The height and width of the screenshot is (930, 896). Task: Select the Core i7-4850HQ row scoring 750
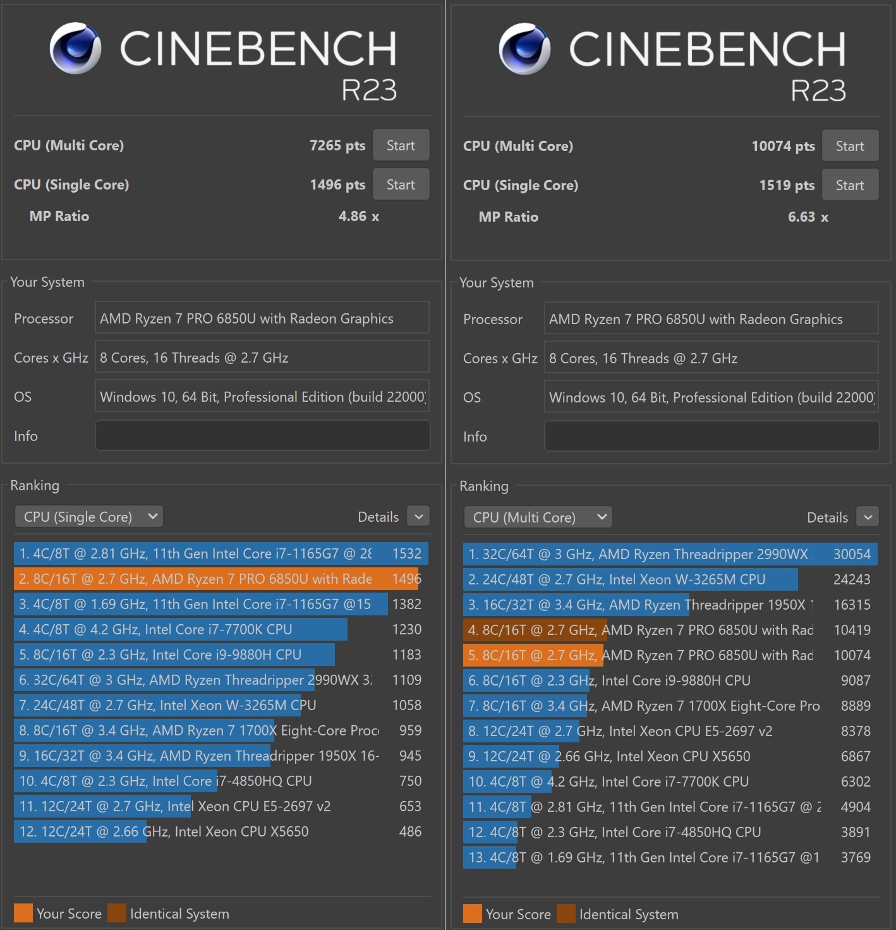point(221,781)
